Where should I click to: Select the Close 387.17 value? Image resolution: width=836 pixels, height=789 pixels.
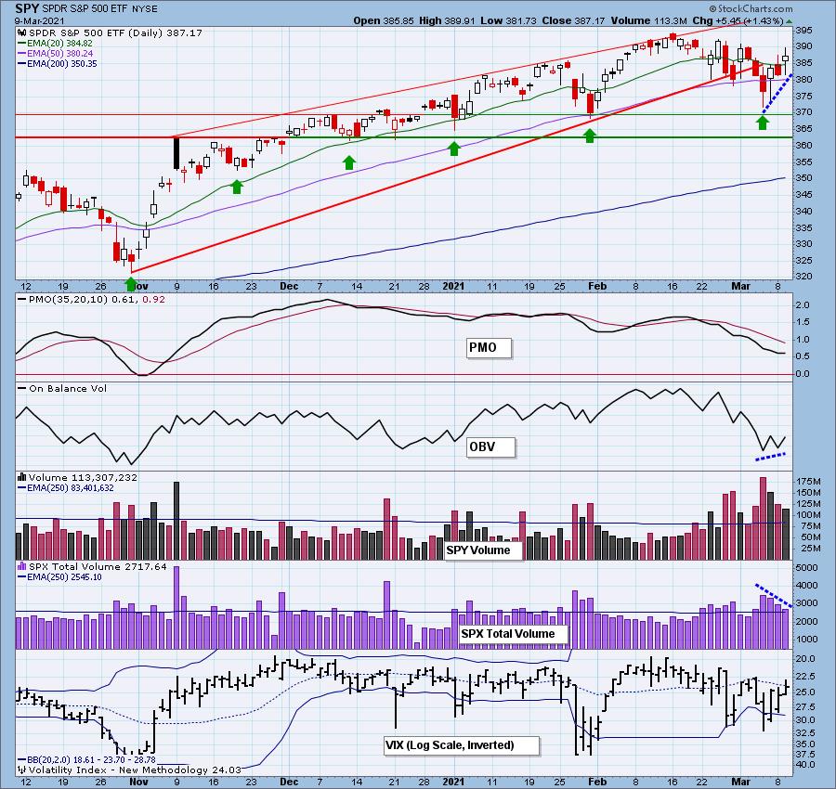573,20
